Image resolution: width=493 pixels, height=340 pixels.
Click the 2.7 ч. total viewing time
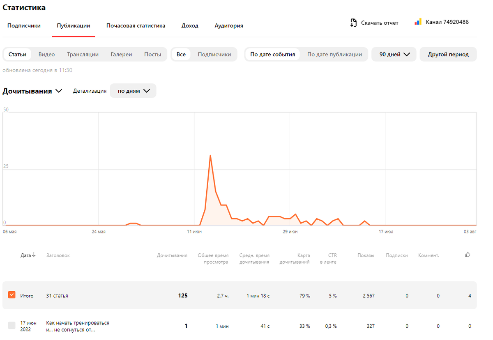[222, 295]
